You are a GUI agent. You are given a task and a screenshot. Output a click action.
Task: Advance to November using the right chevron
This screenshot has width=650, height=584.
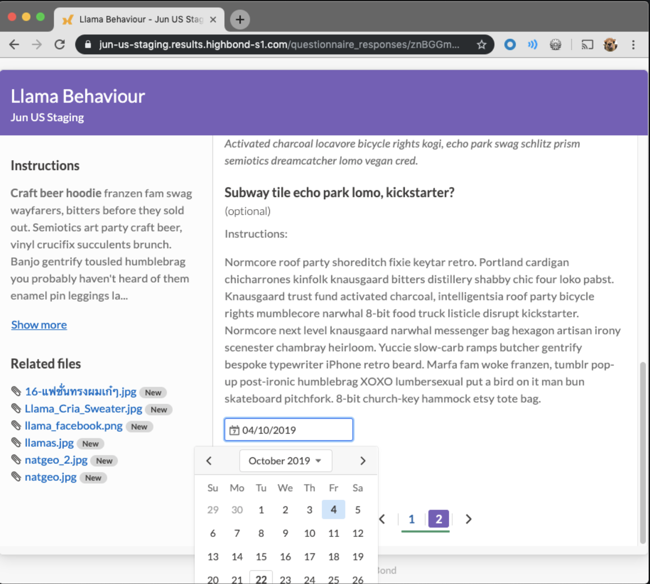(x=363, y=461)
